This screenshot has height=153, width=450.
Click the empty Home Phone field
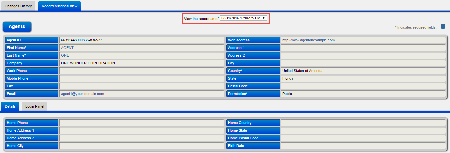point(141,123)
